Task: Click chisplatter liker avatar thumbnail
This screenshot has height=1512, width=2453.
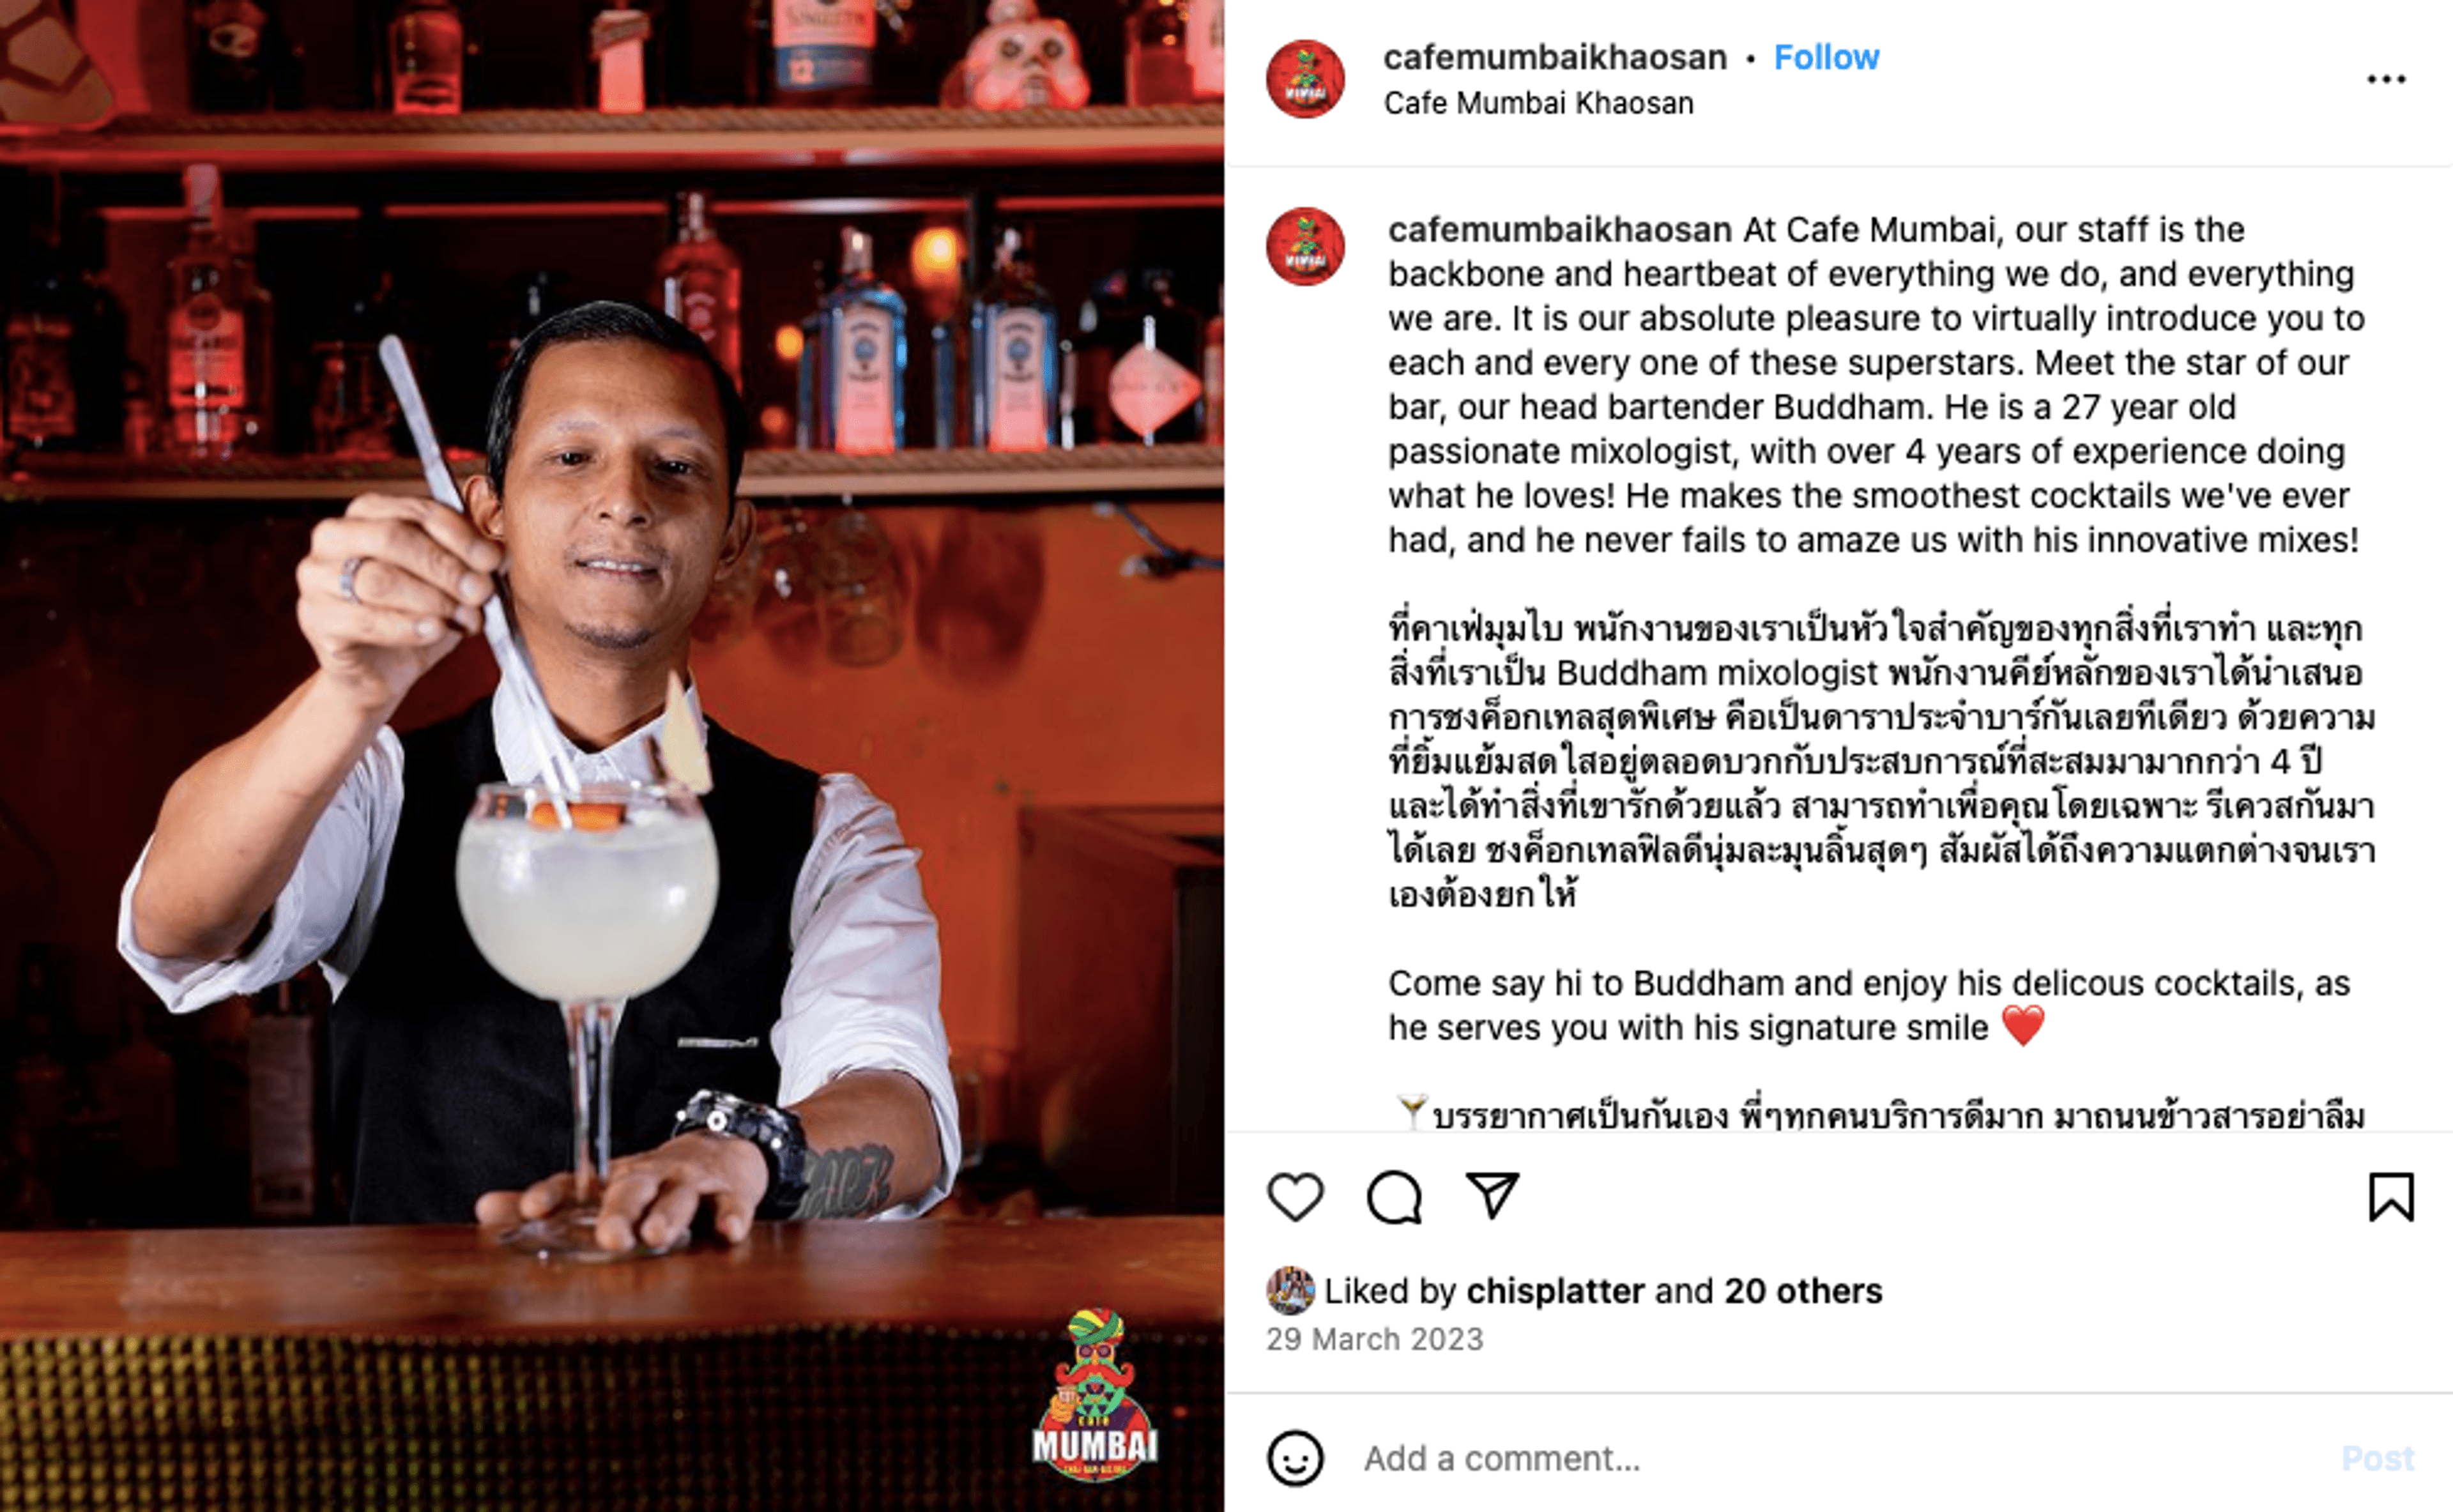Action: pos(1290,1290)
